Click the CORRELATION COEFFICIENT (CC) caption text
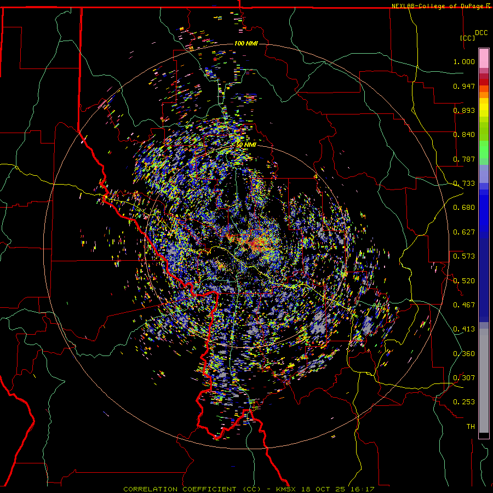 coord(192,489)
